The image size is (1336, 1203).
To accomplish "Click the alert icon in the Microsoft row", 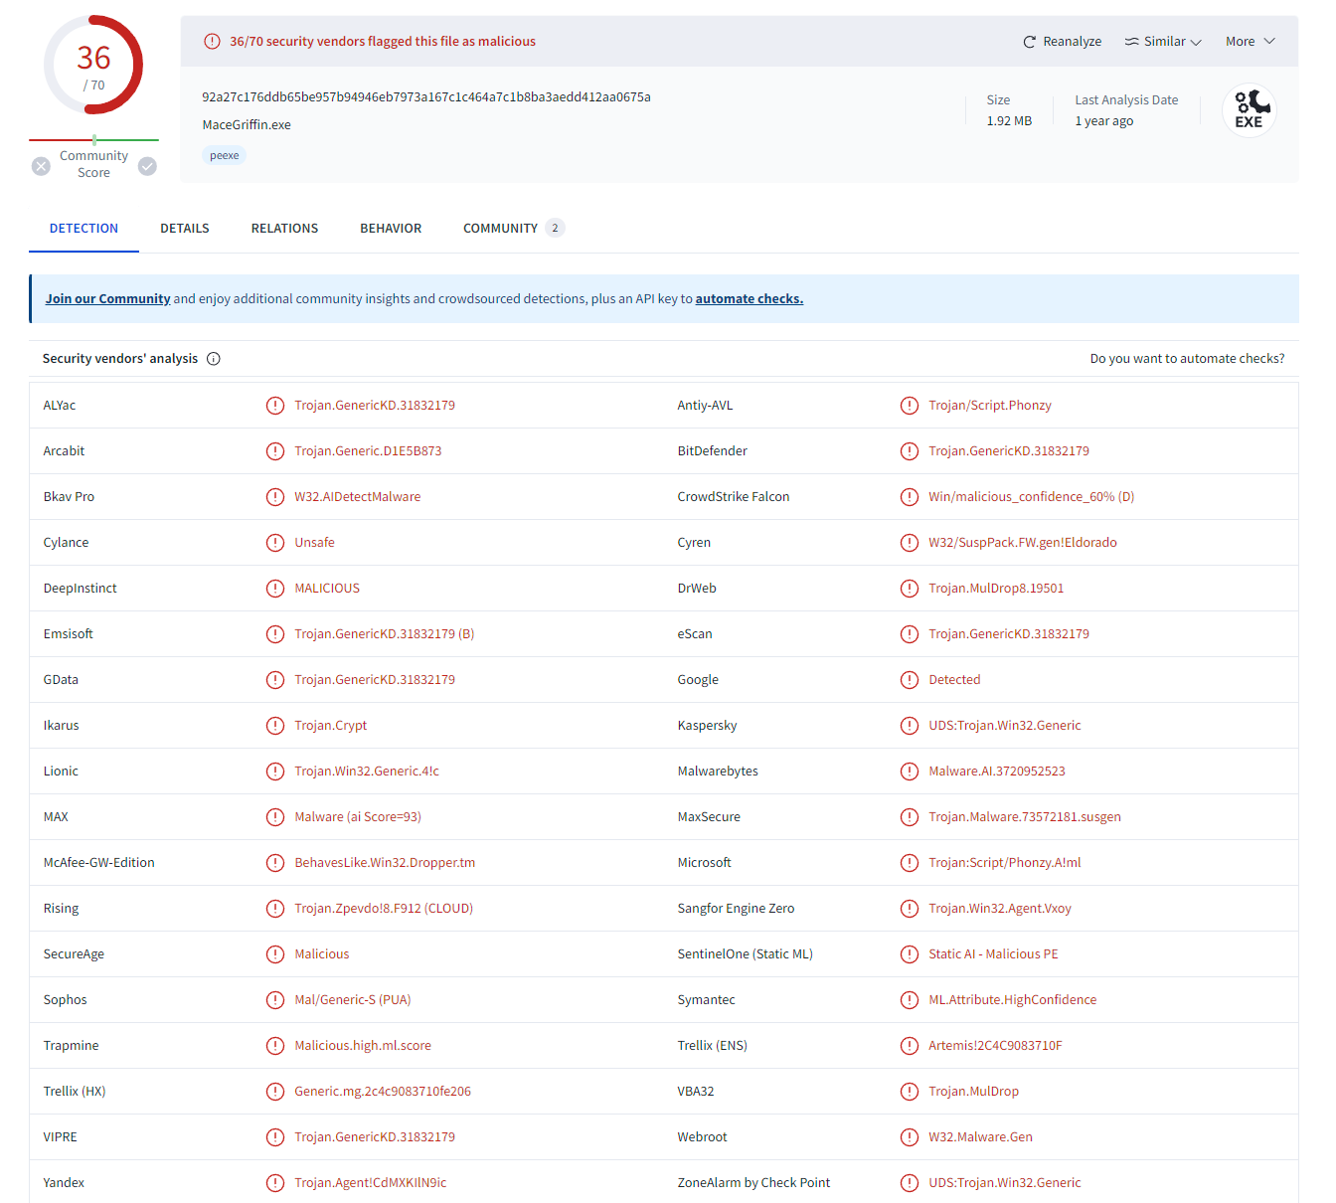I will (910, 863).
